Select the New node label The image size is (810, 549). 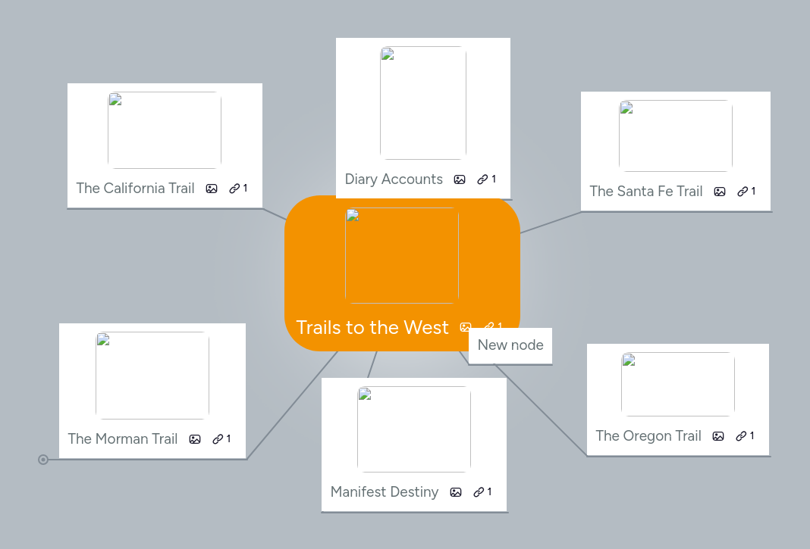510,345
